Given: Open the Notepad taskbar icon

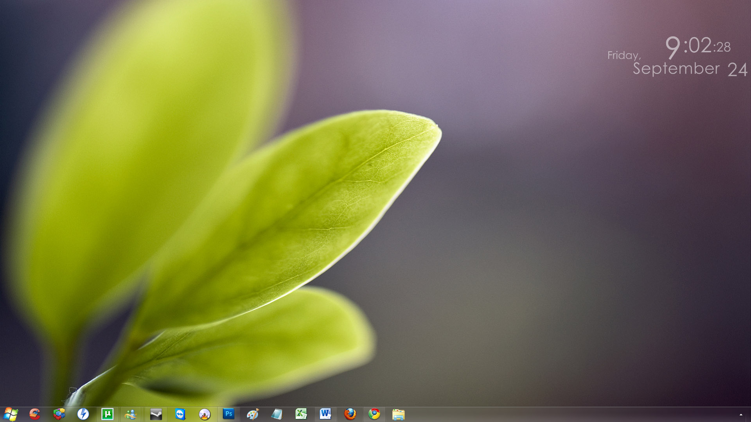Looking at the screenshot, I should coord(277,414).
